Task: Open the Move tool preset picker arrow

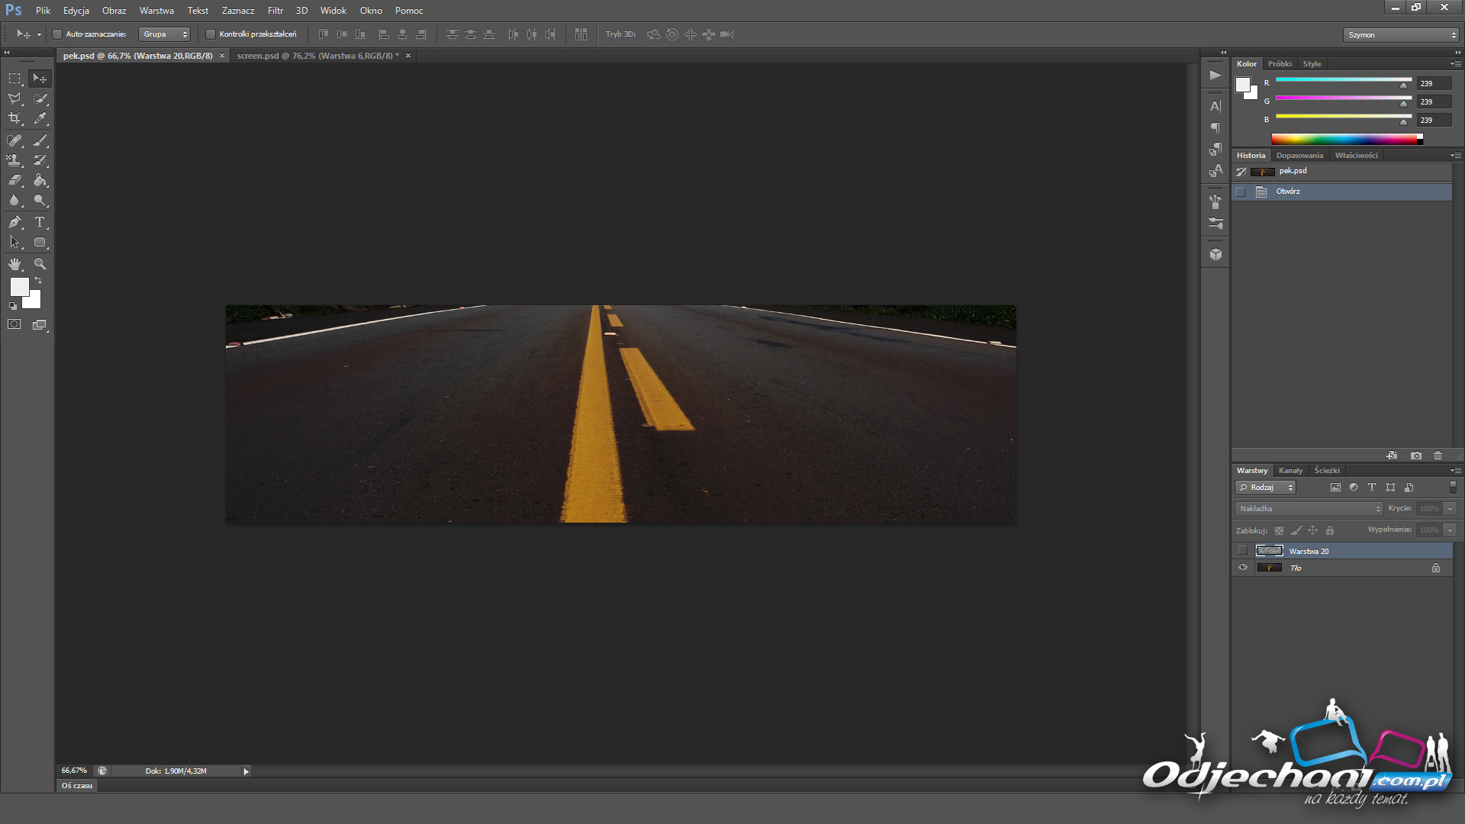Action: pyautogui.click(x=39, y=35)
